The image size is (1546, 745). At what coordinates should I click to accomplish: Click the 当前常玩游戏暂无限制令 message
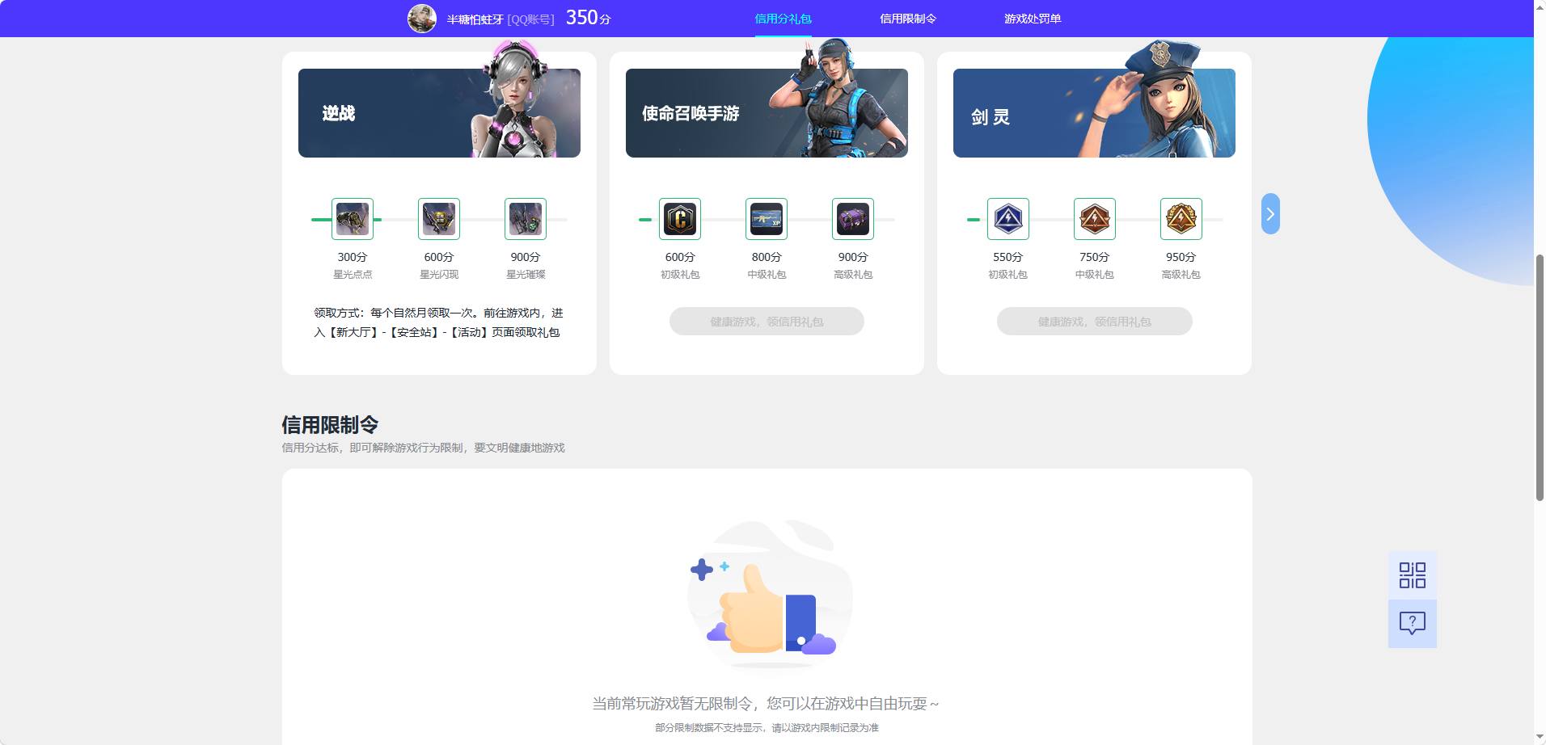tap(766, 704)
